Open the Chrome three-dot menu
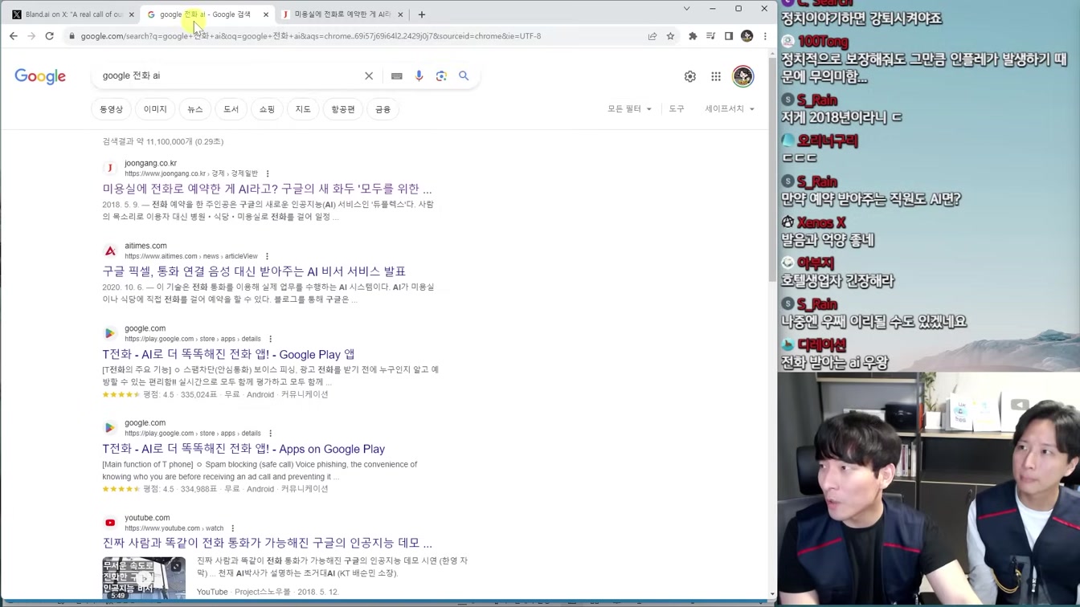The image size is (1080, 607). [x=765, y=36]
